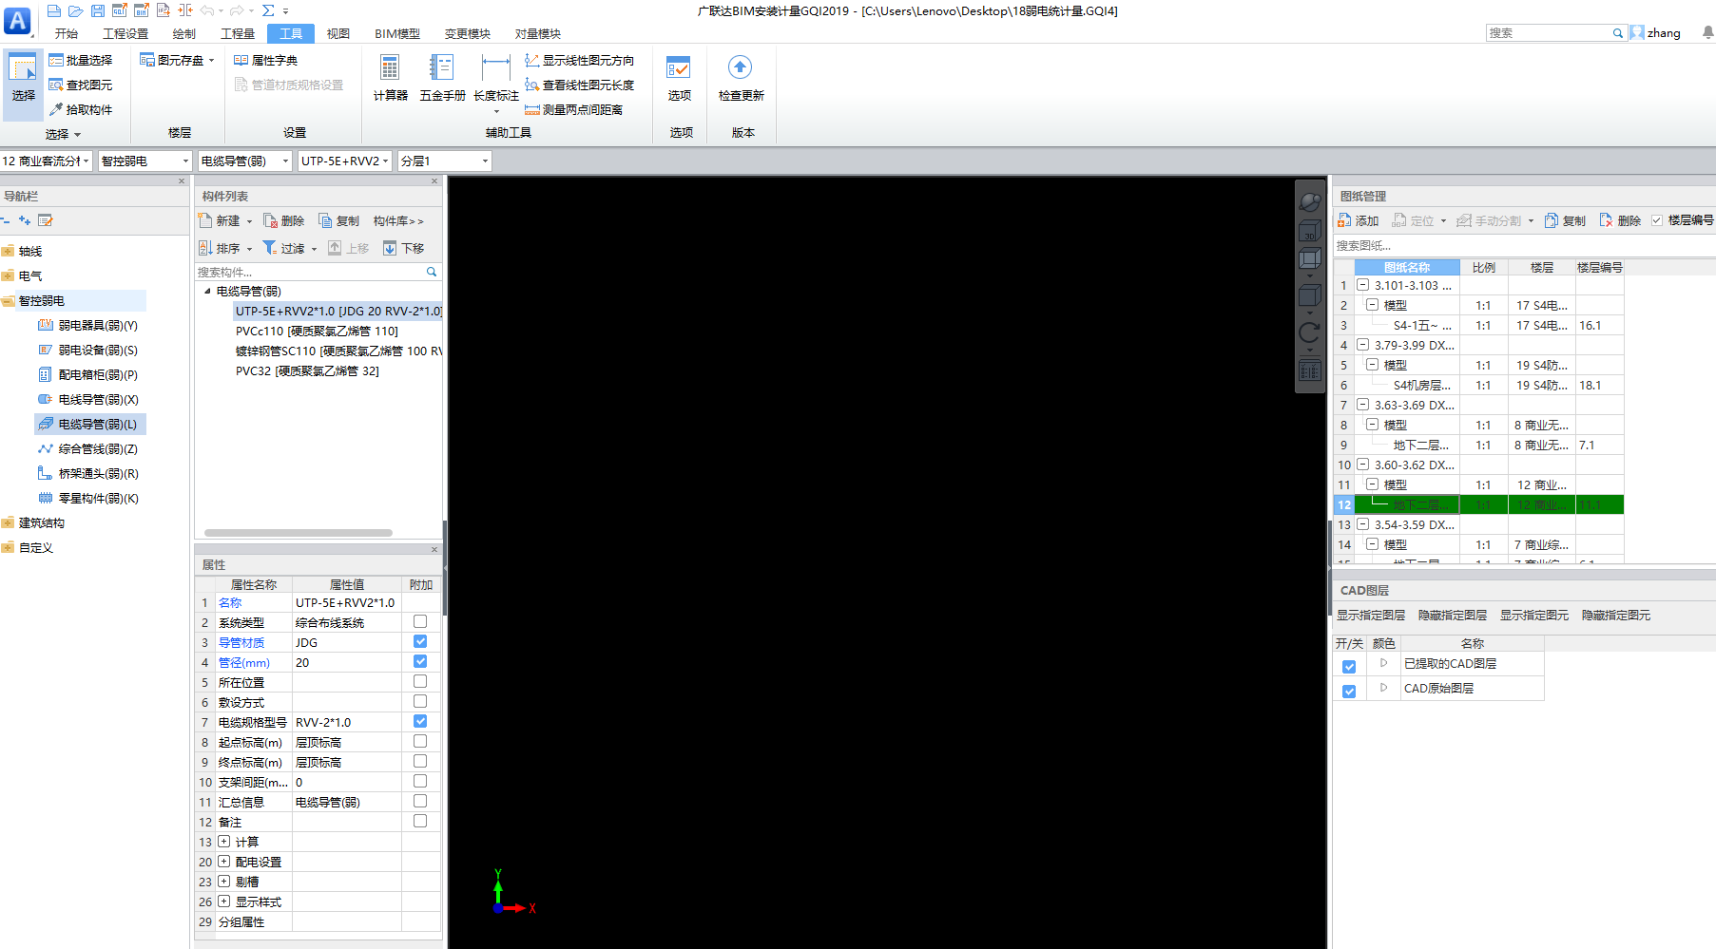Click 批量选择 batch select icon
Screen dimensions: 1716x949
point(56,60)
